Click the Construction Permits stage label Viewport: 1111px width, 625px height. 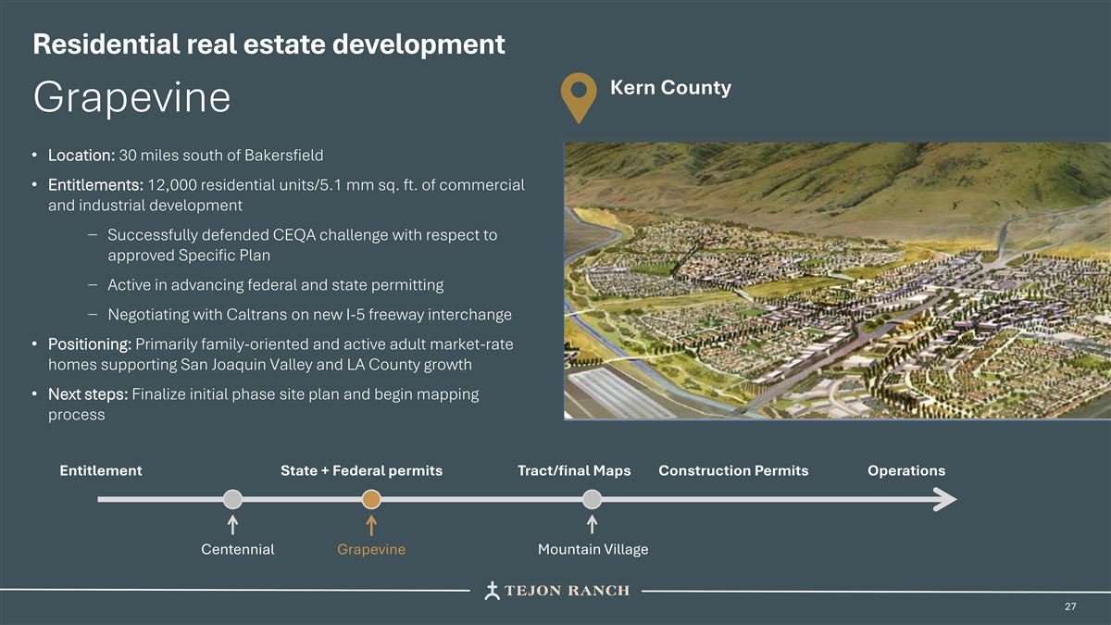pos(733,470)
